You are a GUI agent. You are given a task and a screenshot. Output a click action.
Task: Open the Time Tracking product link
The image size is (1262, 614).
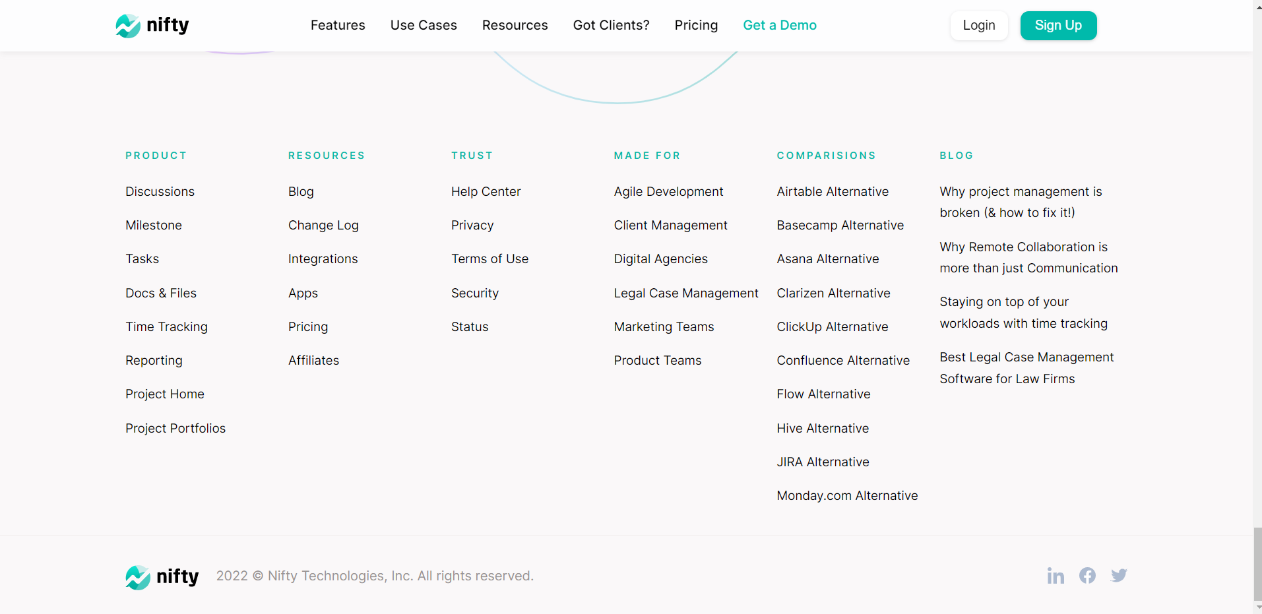point(166,326)
